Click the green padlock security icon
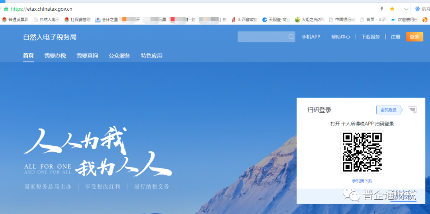 coord(6,9)
